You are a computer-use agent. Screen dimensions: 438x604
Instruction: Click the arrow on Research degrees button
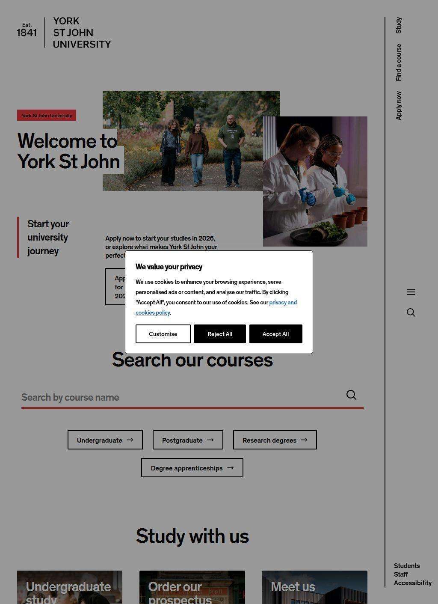coord(304,440)
